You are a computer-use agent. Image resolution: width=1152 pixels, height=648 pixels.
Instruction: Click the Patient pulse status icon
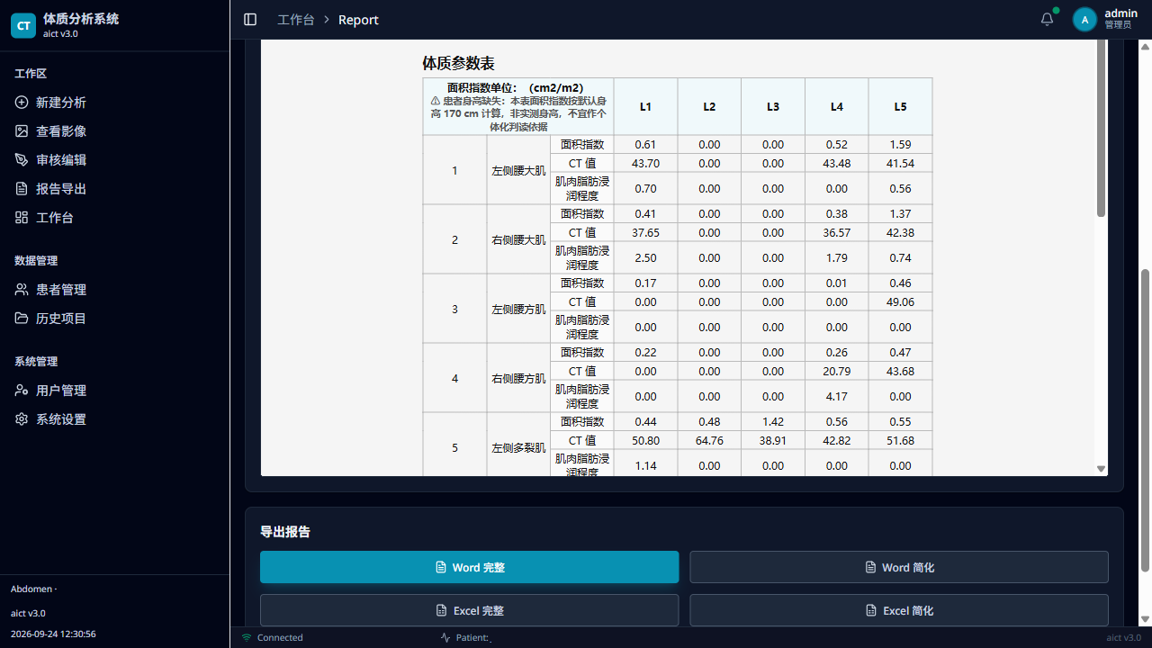tap(445, 637)
